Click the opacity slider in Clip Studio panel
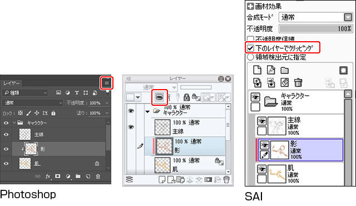 tap(196, 87)
